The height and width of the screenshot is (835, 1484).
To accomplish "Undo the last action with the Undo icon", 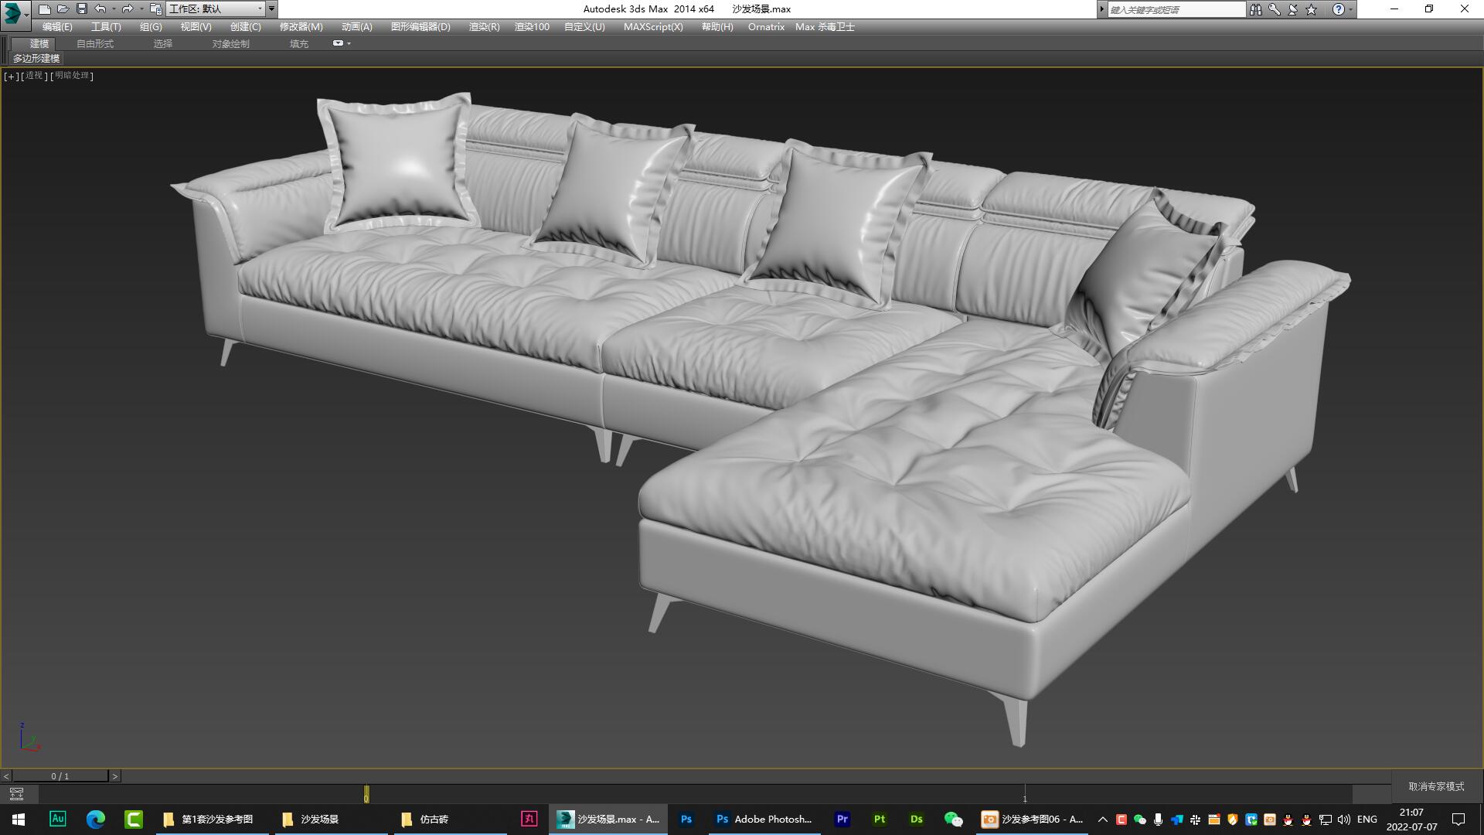I will [100, 9].
